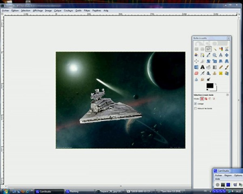Set selection mode to add
Screen dimensions: 243x194
(x=206, y=99)
